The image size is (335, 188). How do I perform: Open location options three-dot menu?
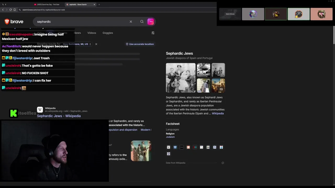click(90, 44)
